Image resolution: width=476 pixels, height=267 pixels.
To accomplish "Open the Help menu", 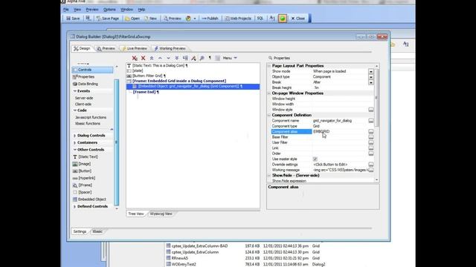I will tap(141, 10).
